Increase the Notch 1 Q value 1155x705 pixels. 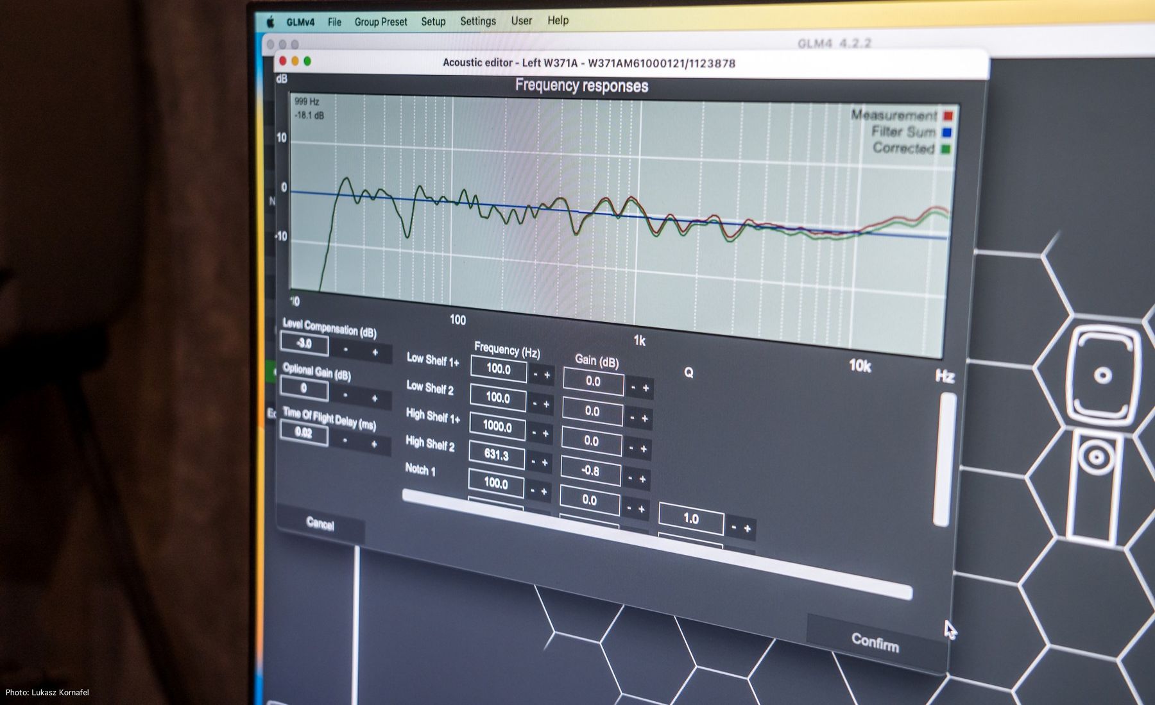[x=747, y=529]
